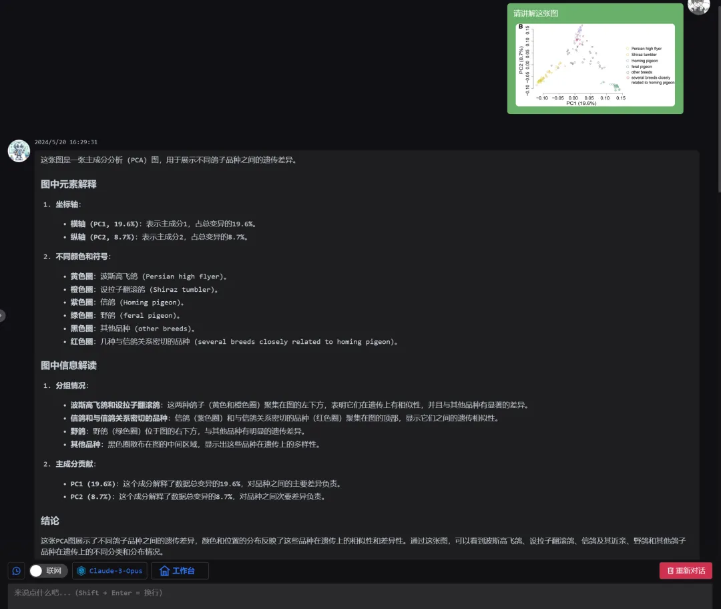Click the 坐标轴 list heading
The image size is (721, 609).
68,204
